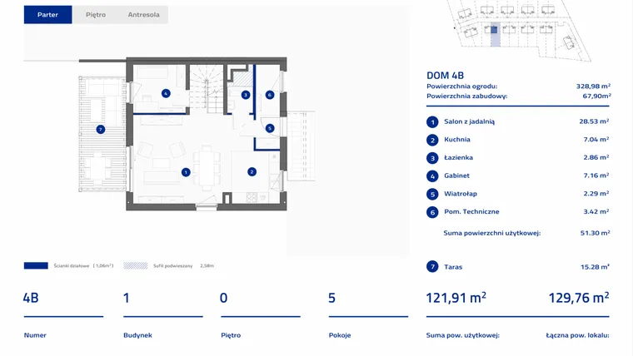The image size is (633, 356).
Task: Click Suma powierzchni użytkowej label in list
Action: pos(491,233)
